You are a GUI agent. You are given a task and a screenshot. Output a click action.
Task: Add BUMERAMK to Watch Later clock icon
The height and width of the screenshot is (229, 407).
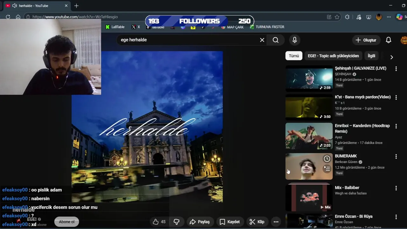pos(327,159)
